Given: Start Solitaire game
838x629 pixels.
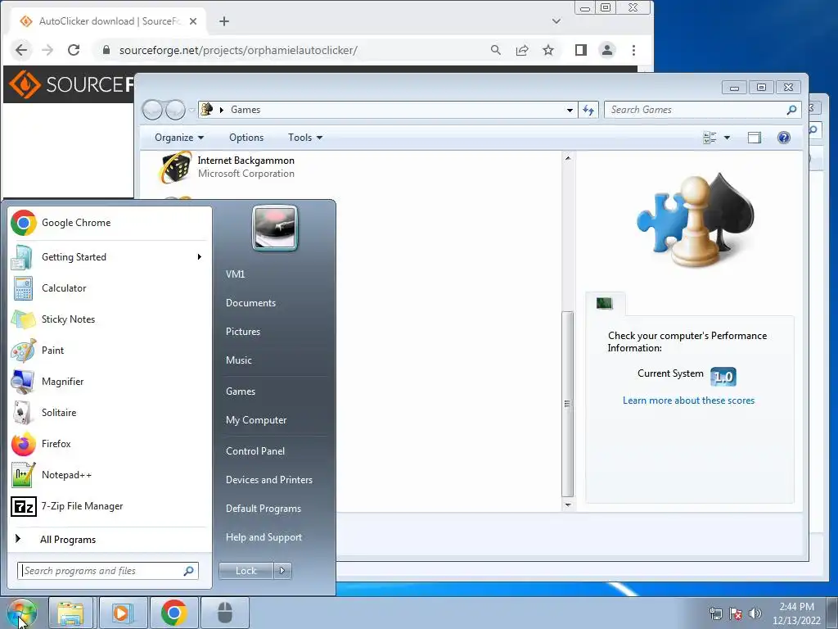Looking at the screenshot, I should point(110,413).
